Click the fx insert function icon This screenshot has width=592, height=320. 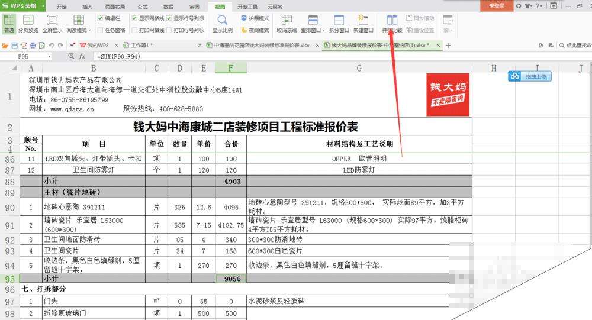coord(82,56)
